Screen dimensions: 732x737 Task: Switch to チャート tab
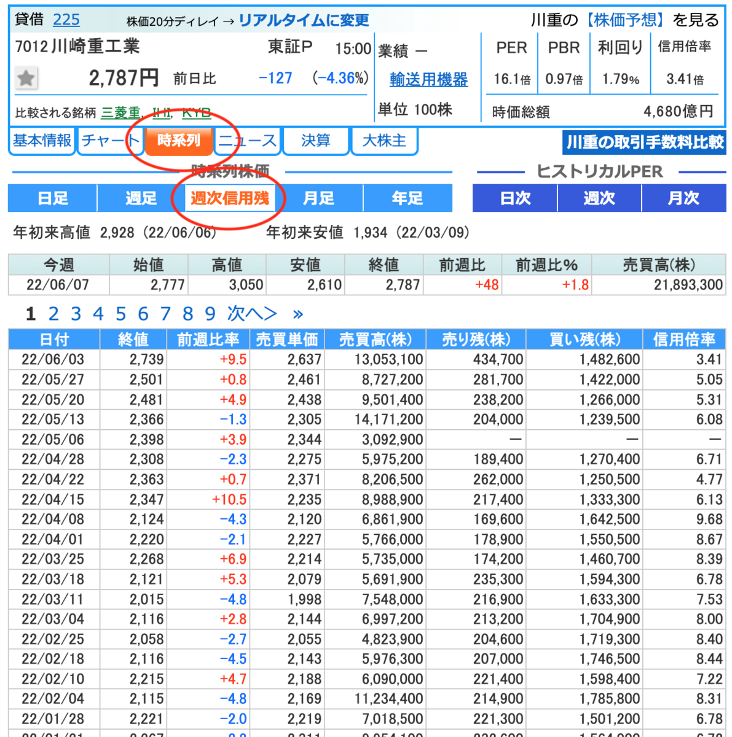pos(111,141)
